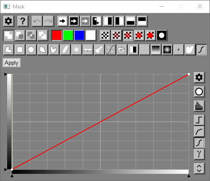Click the histogram display button
Image resolution: width=210 pixels, height=181 pixels.
199,106
